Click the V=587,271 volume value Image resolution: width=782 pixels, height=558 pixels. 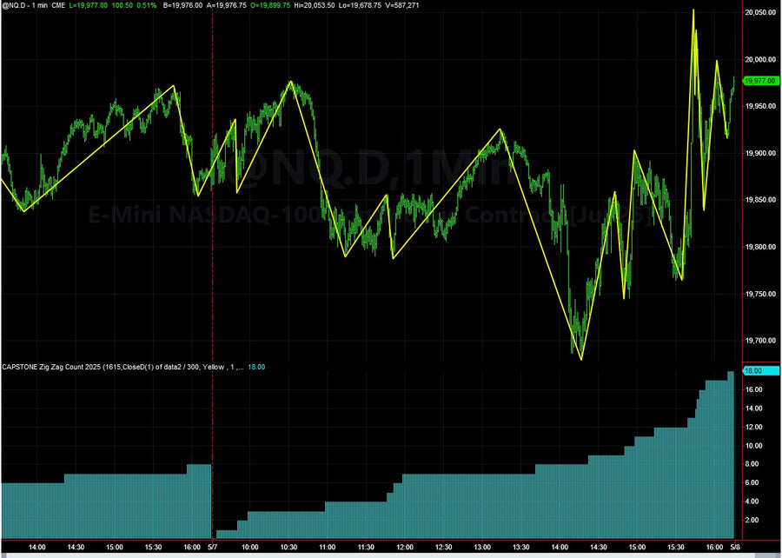[x=402, y=5]
